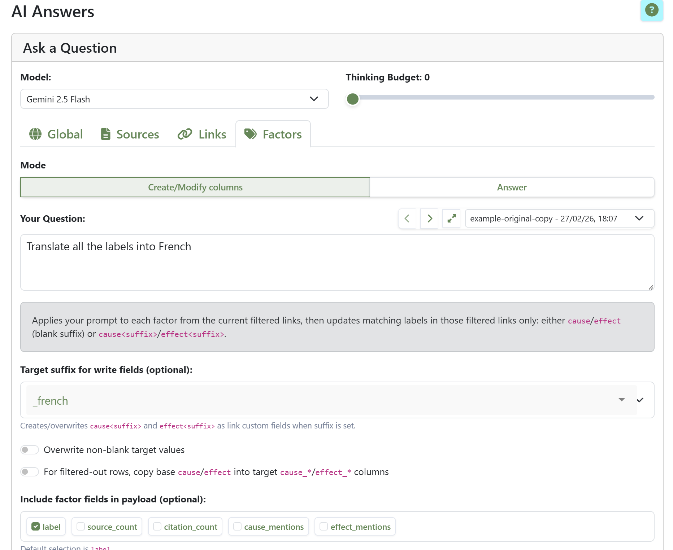Click the document icon on Sources tab
Viewport: 673px width, 550px height.
pyautogui.click(x=105, y=134)
